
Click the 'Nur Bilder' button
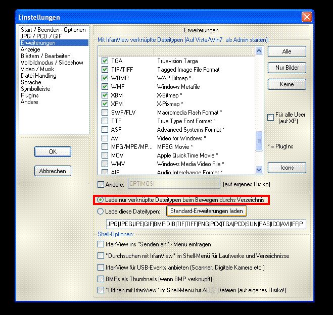click(x=287, y=68)
